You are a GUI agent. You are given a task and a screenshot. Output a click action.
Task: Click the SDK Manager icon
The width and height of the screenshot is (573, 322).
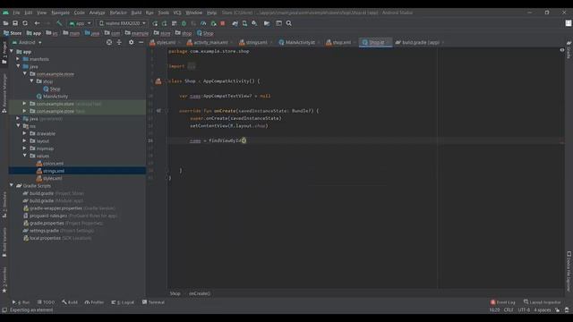[254, 23]
